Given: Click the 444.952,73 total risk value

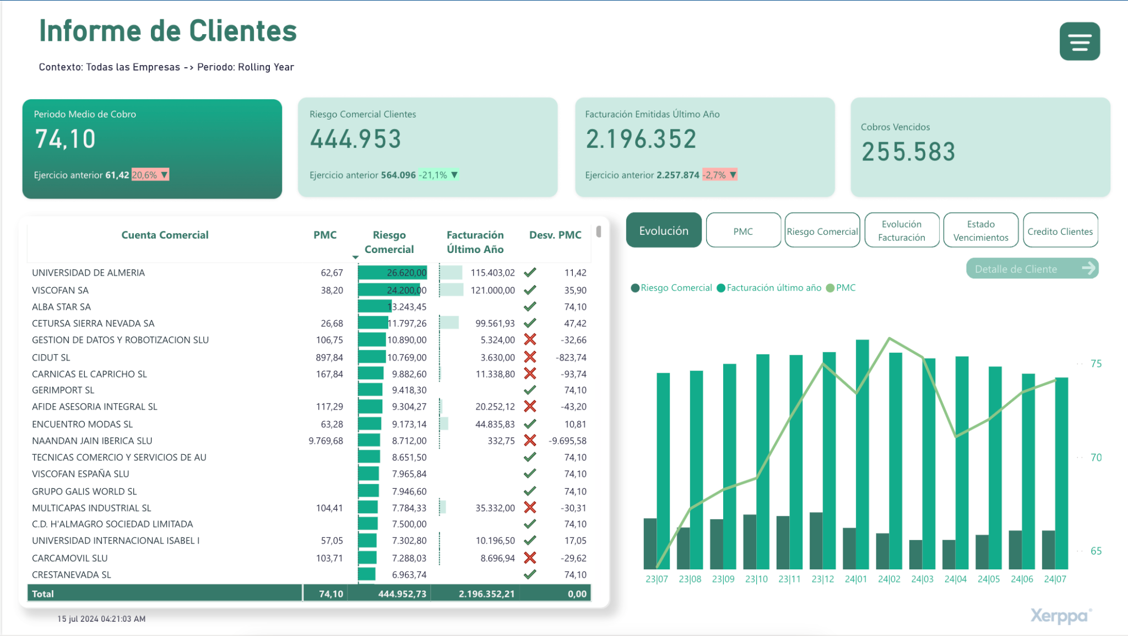Looking at the screenshot, I should [402, 594].
